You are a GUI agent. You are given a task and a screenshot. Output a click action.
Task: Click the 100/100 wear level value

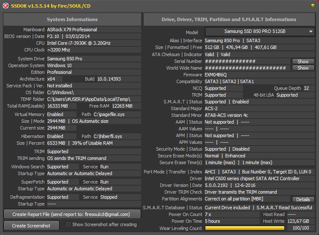[x=301, y=228]
